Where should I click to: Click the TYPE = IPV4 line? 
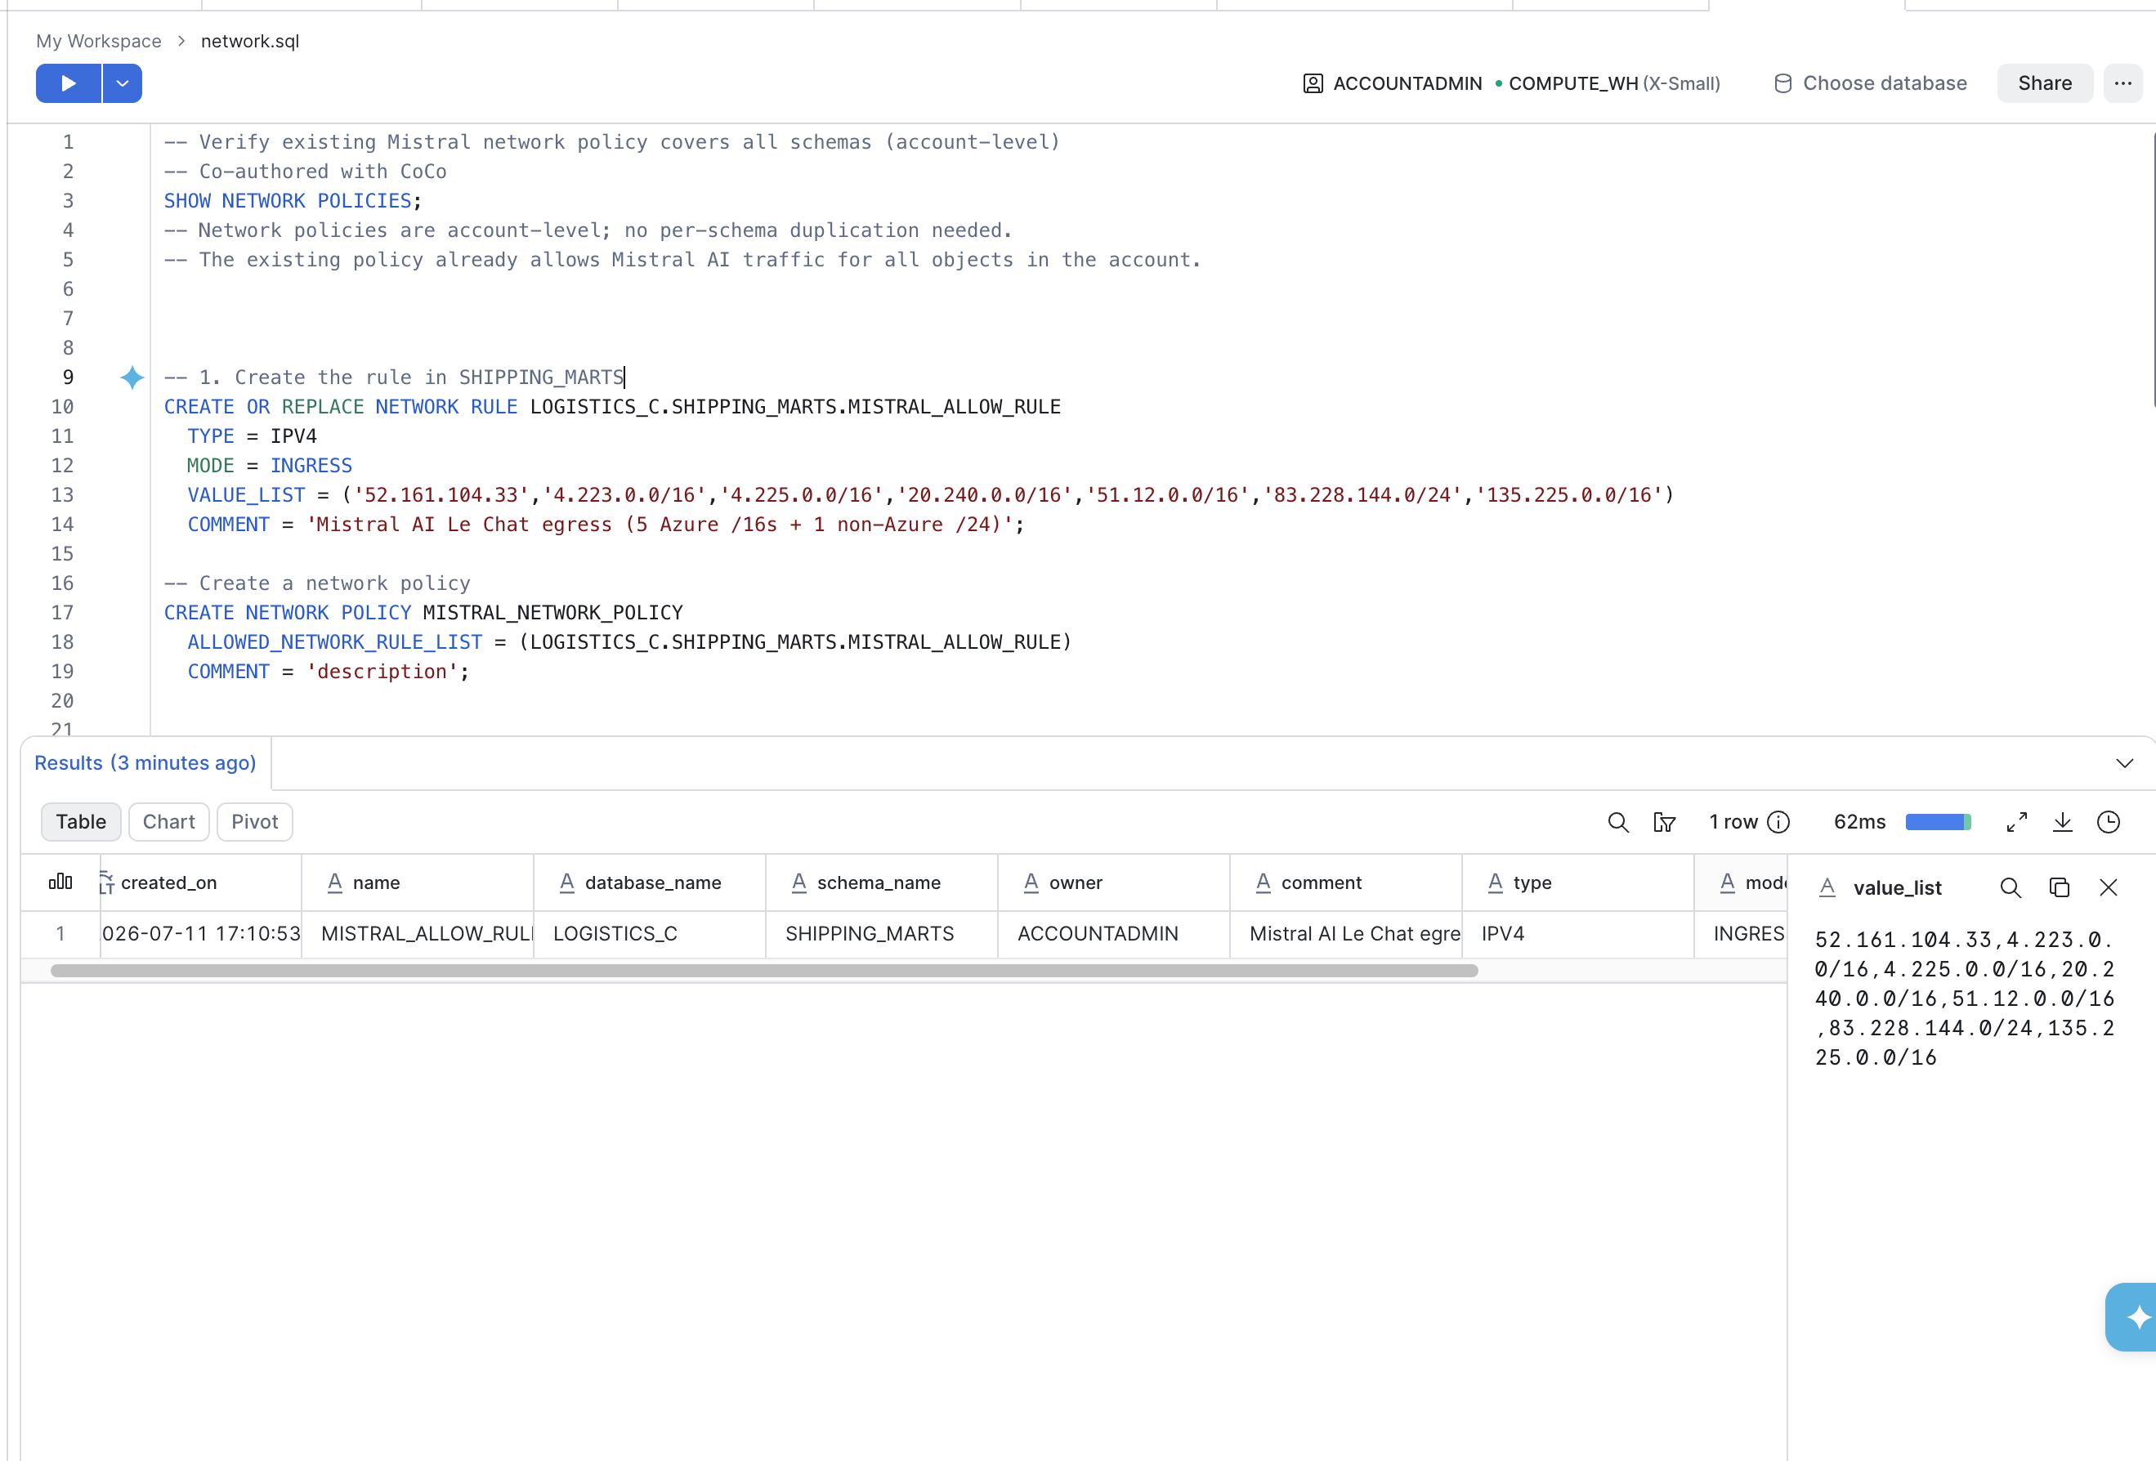click(253, 437)
